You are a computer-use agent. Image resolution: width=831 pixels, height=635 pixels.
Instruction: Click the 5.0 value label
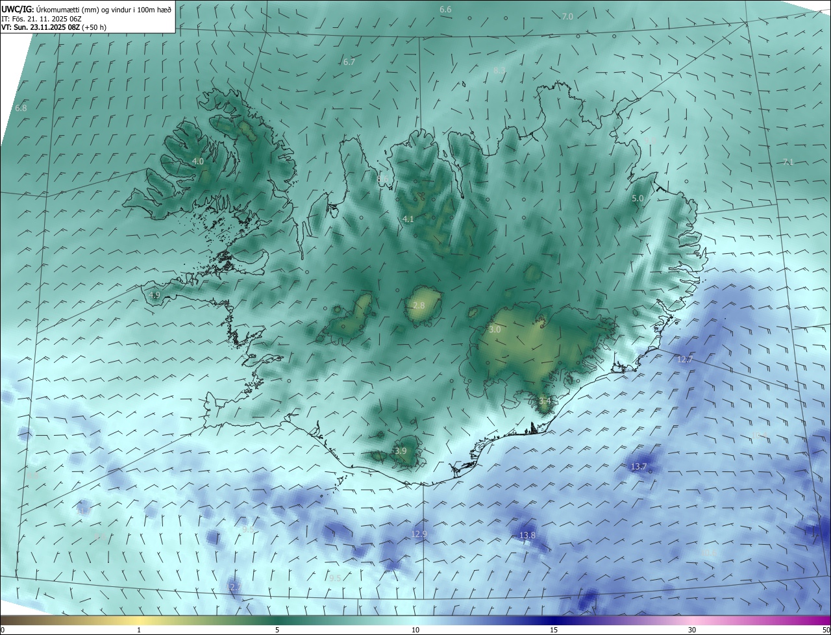638,198
